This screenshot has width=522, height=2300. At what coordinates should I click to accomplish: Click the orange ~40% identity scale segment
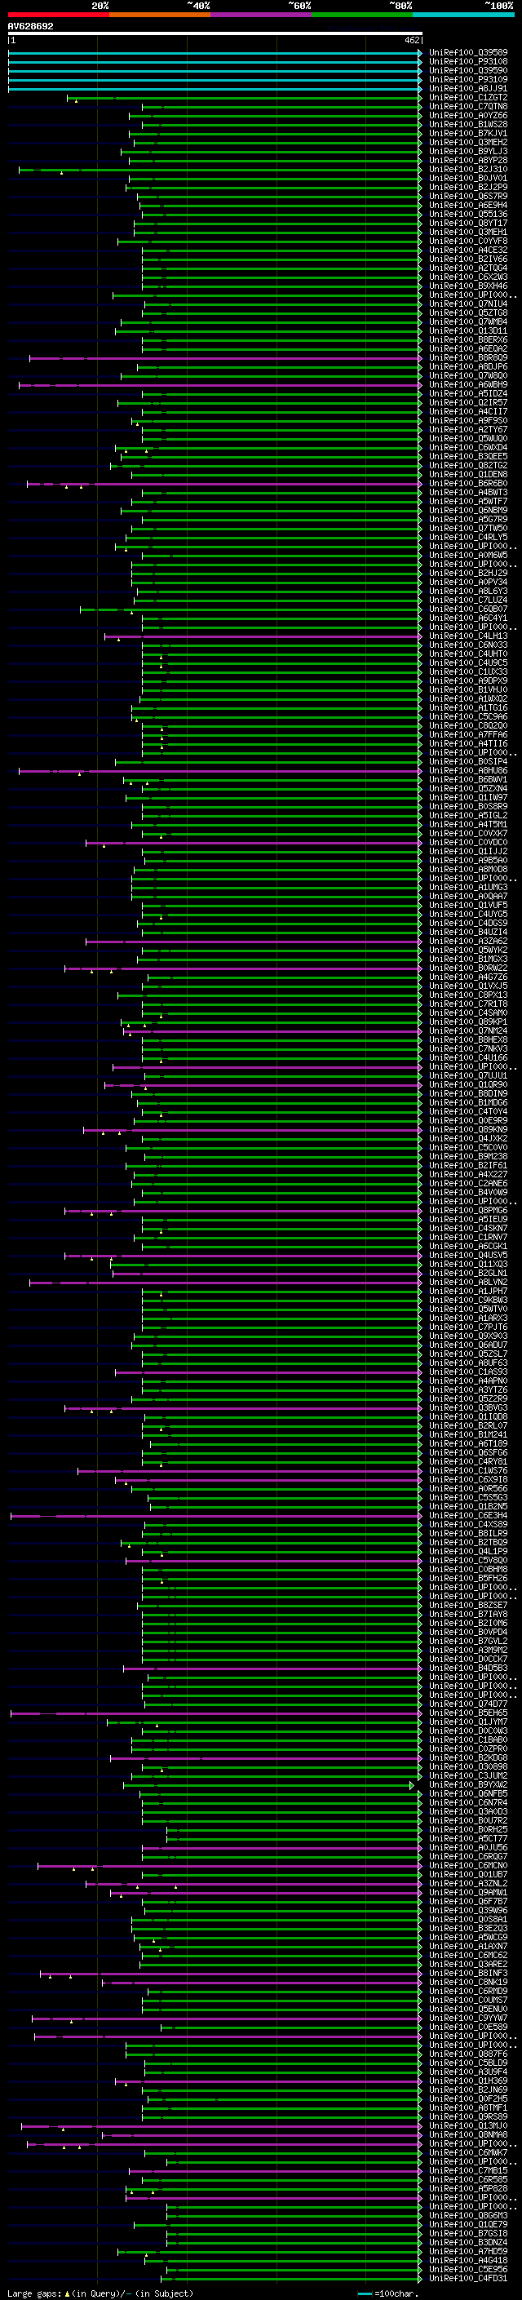tap(160, 15)
